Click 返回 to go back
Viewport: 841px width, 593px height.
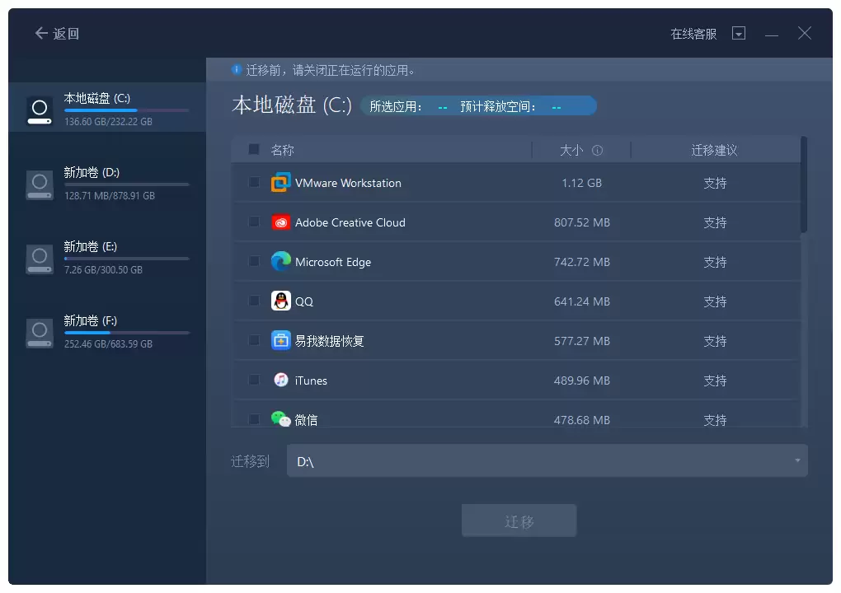click(x=56, y=33)
